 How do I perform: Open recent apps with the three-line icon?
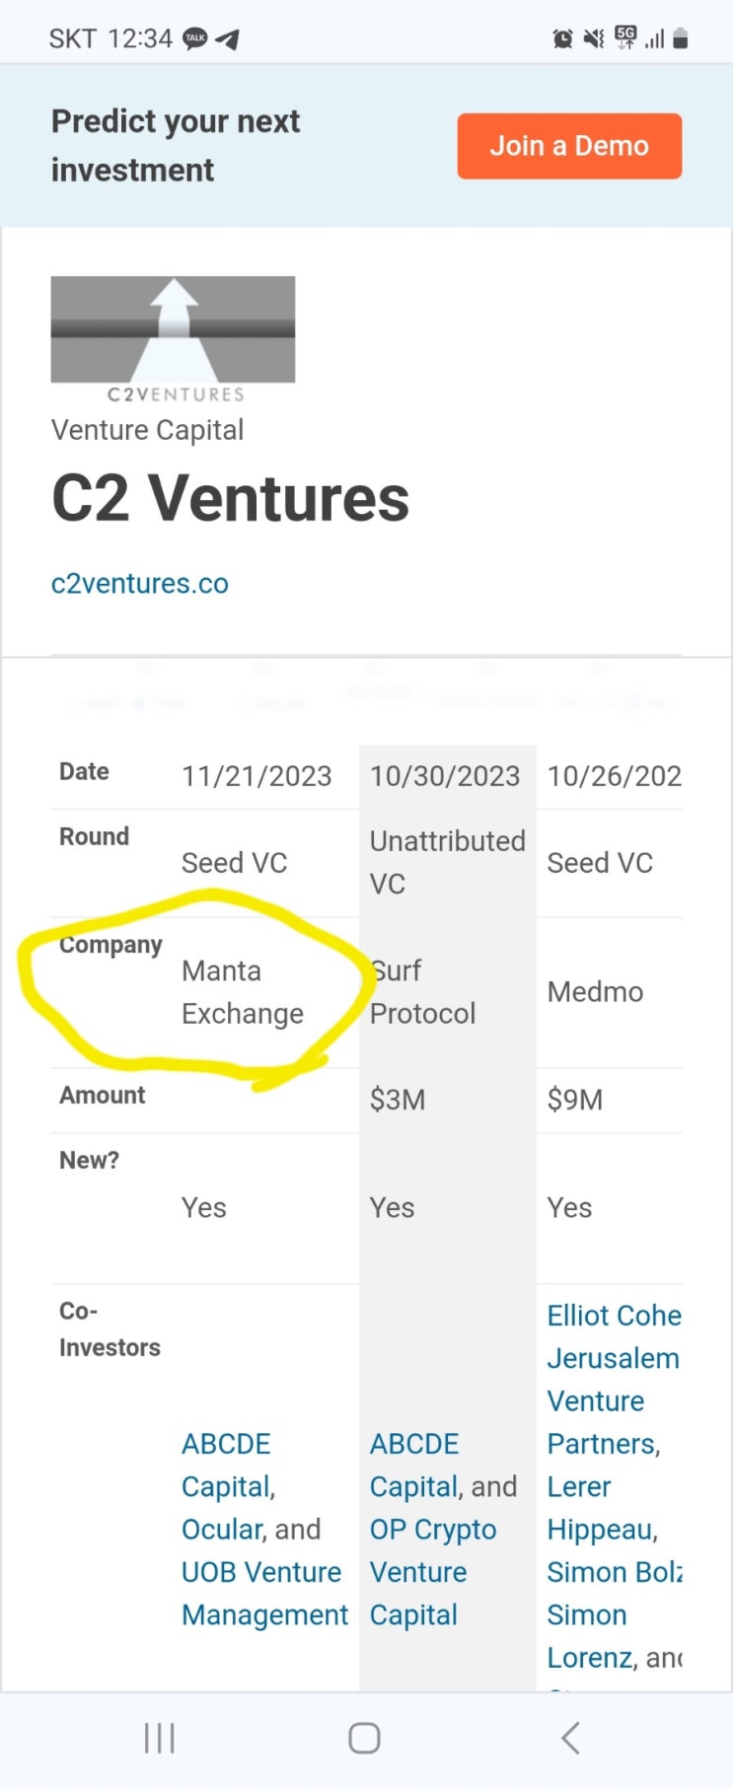pyautogui.click(x=159, y=1738)
